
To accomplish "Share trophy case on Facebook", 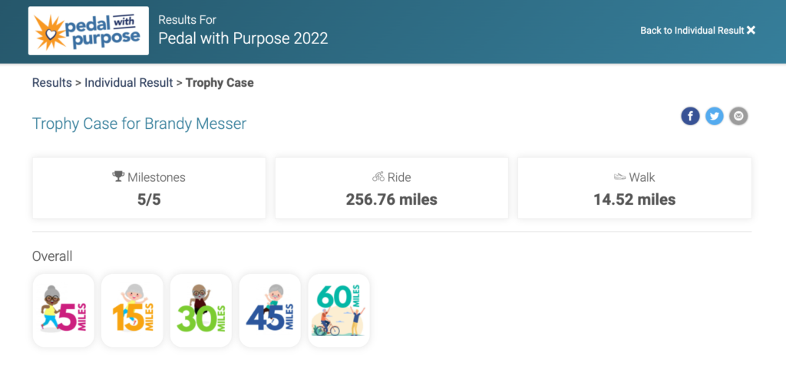I will (x=690, y=117).
